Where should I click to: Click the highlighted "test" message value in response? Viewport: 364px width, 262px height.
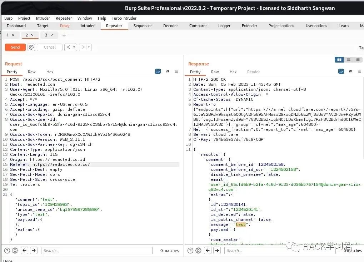(x=240, y=224)
